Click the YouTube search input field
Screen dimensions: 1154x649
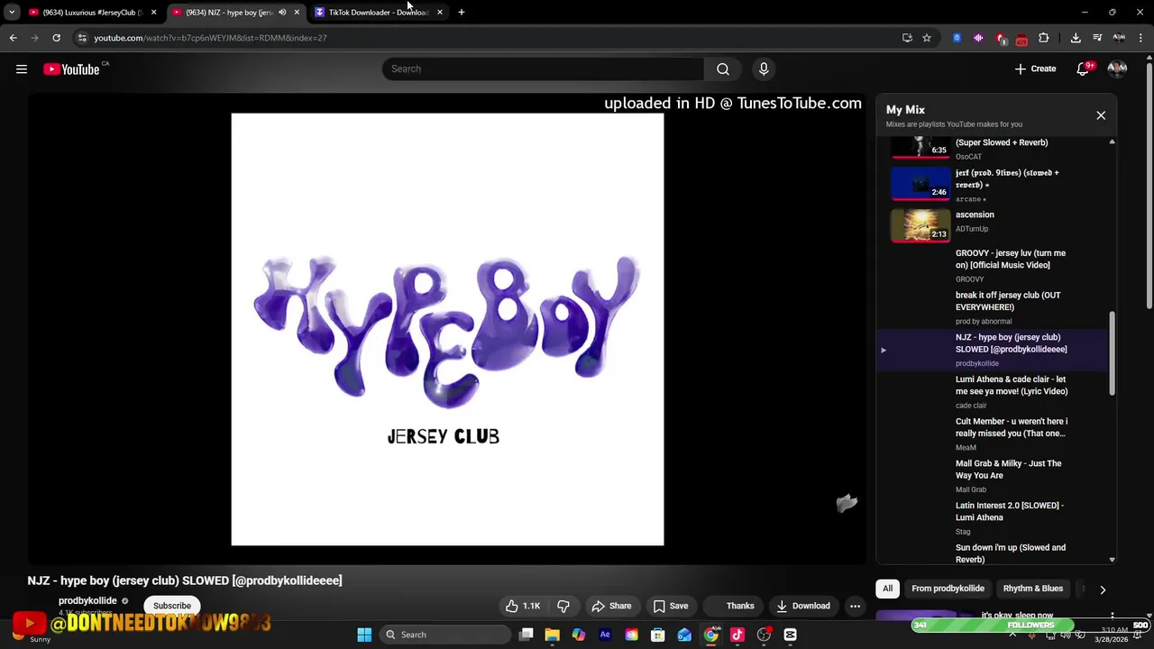(x=543, y=69)
